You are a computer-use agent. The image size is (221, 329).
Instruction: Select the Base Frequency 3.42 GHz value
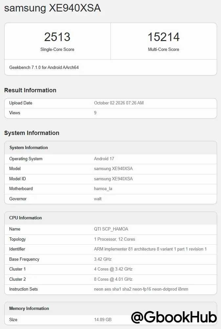pos(103,259)
